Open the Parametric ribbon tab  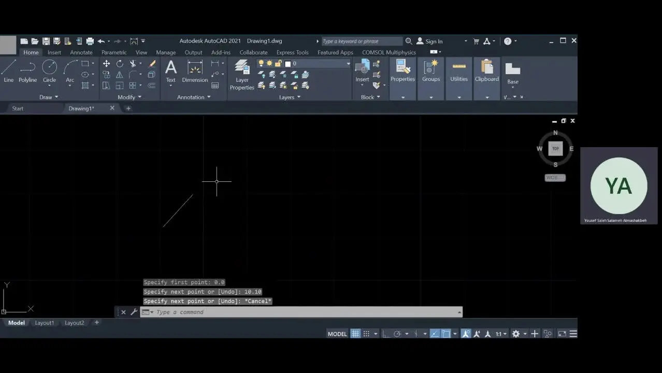coord(114,52)
